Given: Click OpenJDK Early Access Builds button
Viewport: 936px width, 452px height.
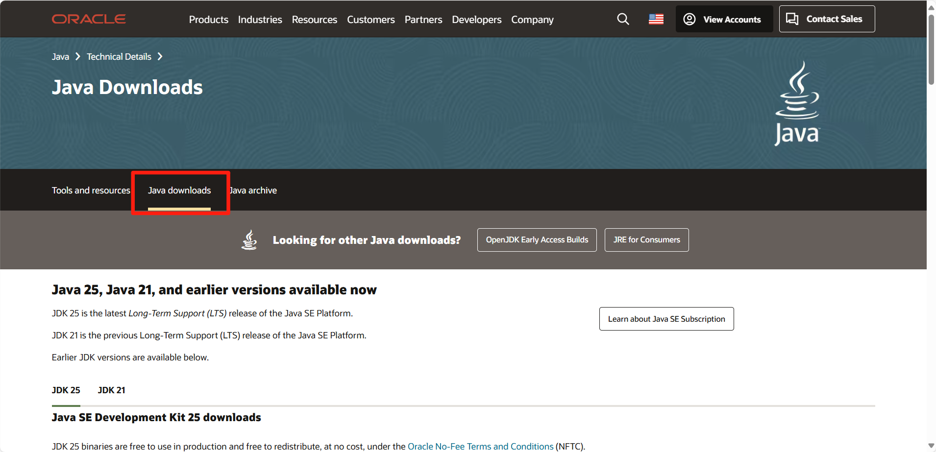Looking at the screenshot, I should tap(537, 240).
